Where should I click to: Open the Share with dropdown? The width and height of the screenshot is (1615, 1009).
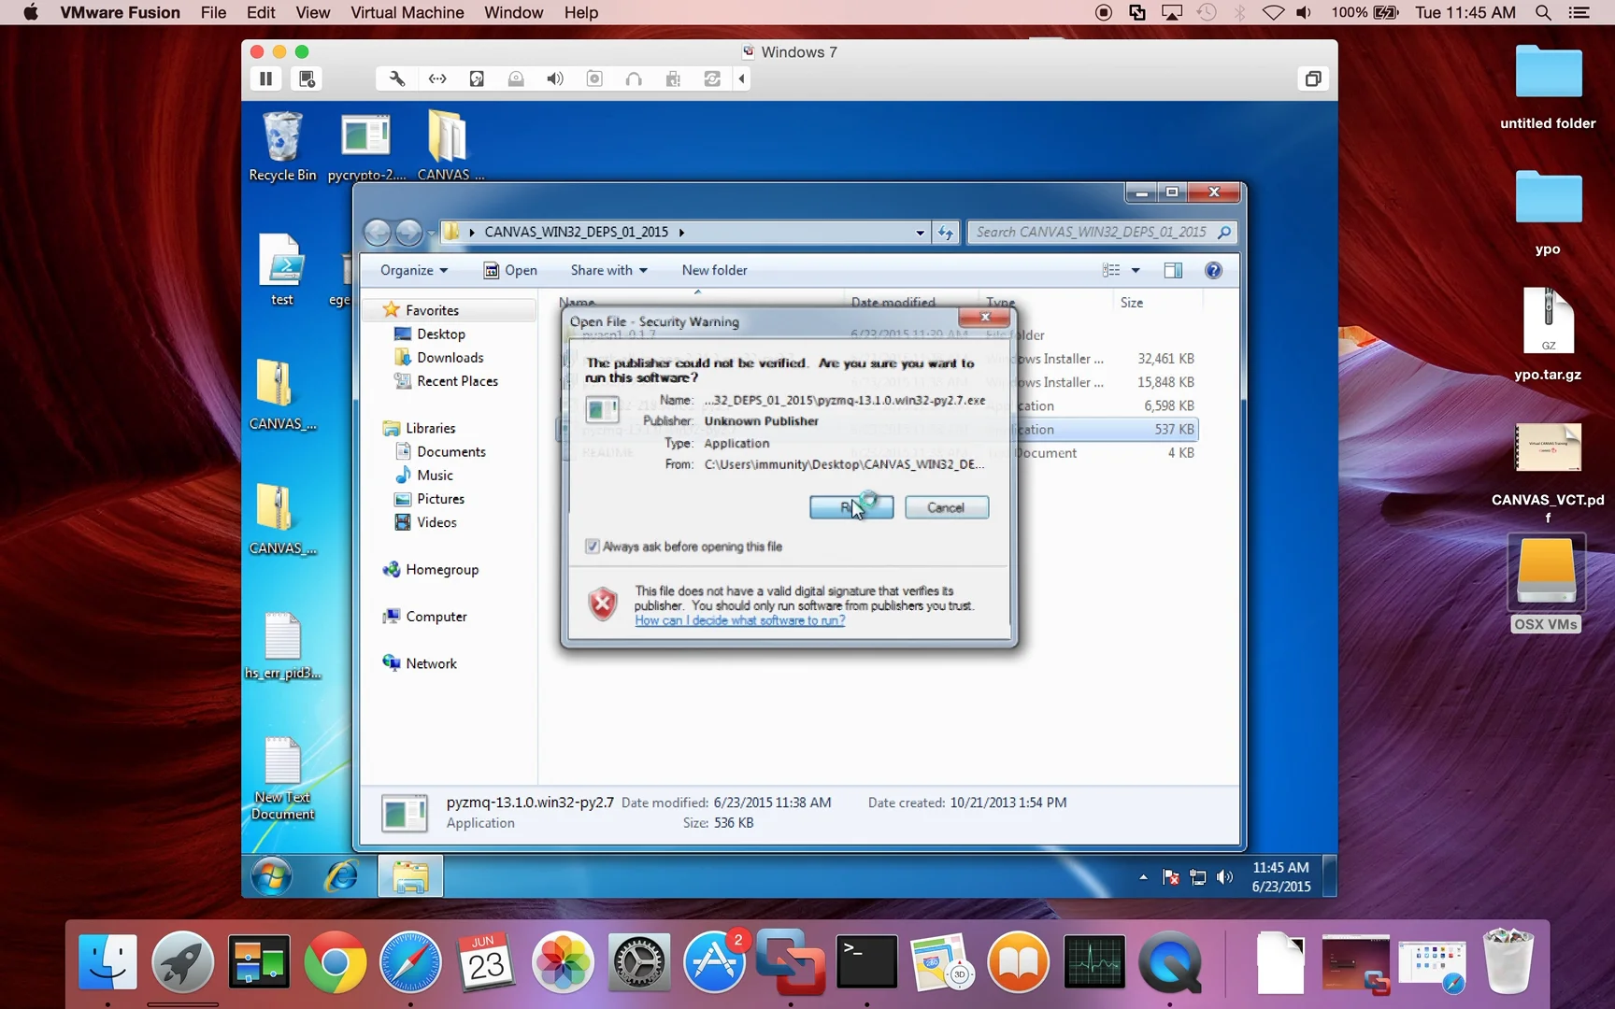click(607, 270)
